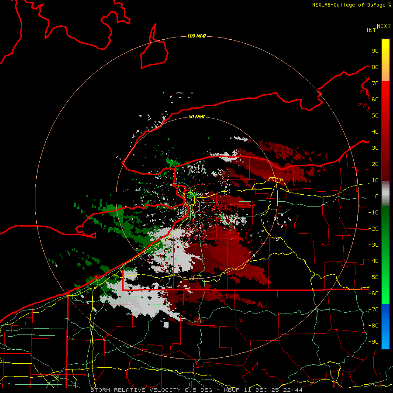Click the 100 NMI range ring label

196,36
